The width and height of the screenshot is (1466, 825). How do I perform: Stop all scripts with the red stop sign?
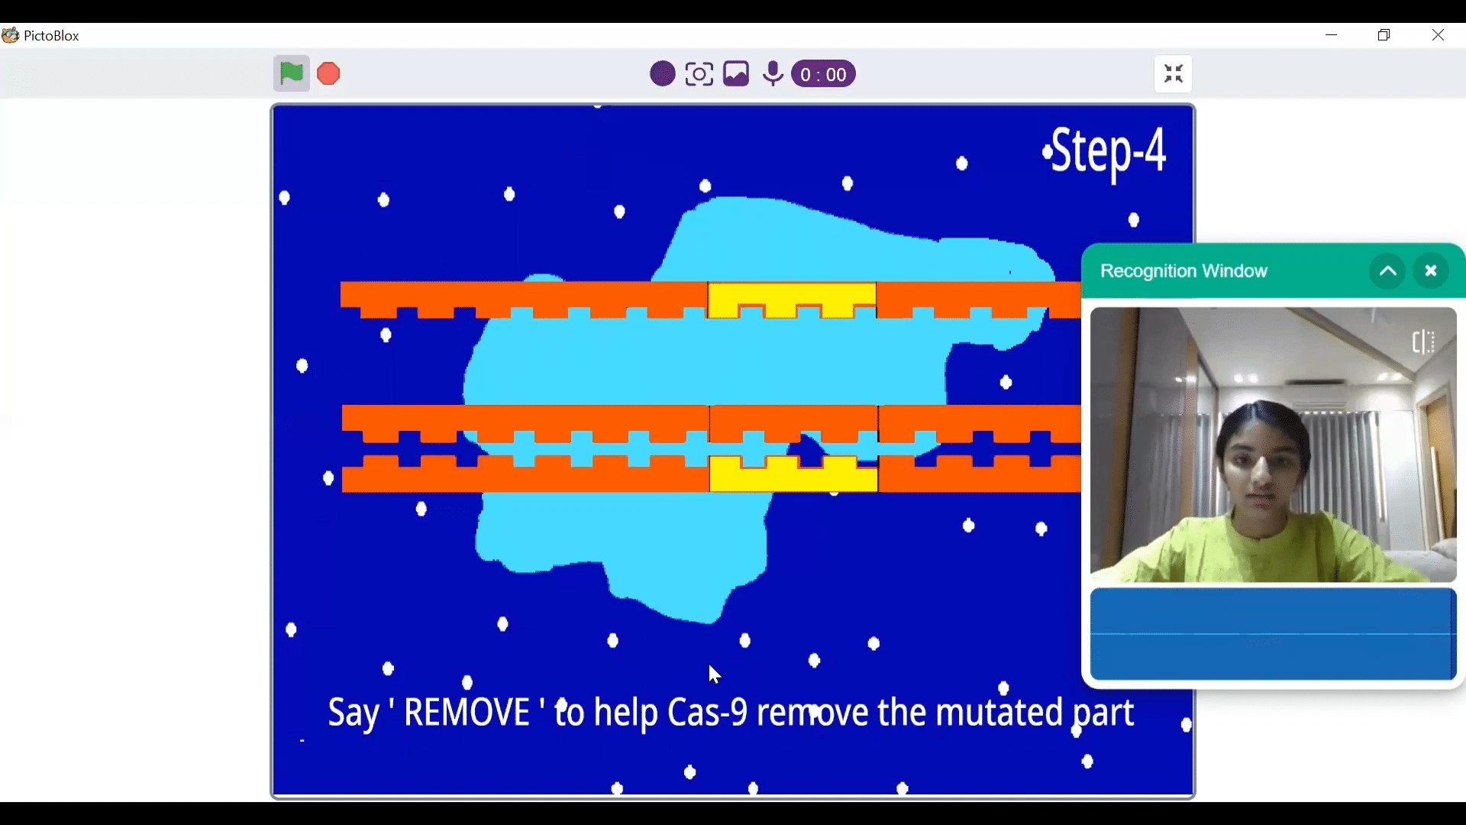(x=328, y=73)
